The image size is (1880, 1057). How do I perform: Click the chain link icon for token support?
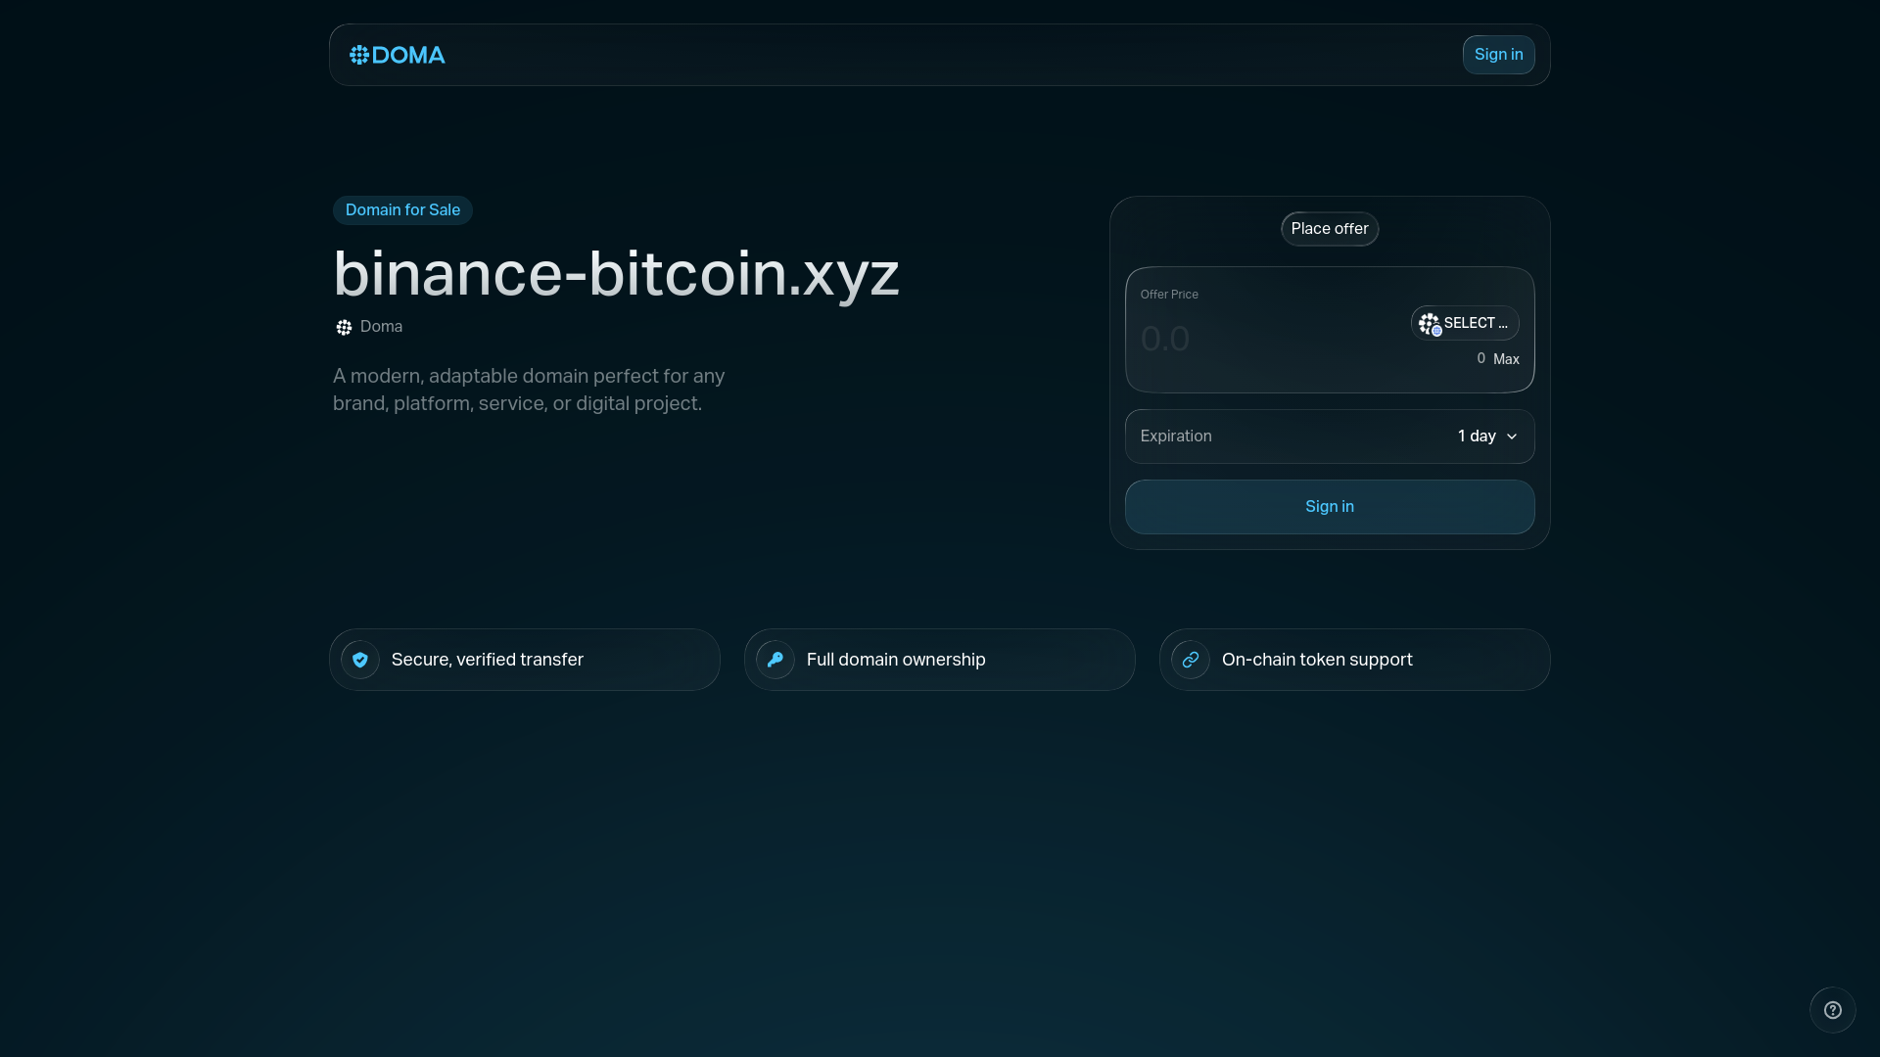pos(1191,660)
